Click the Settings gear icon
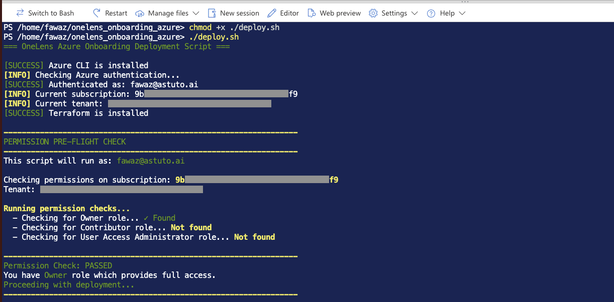The width and height of the screenshot is (614, 302). click(x=373, y=13)
